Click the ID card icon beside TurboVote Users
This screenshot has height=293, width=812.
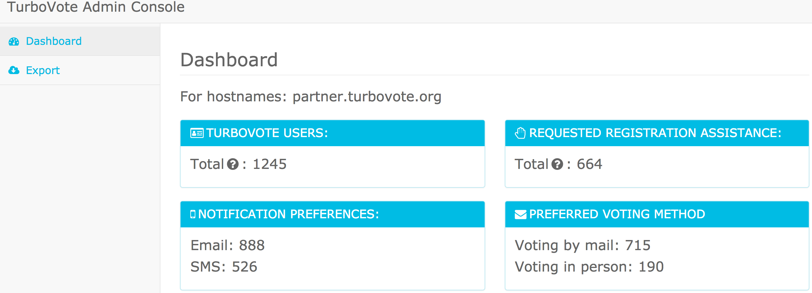197,133
